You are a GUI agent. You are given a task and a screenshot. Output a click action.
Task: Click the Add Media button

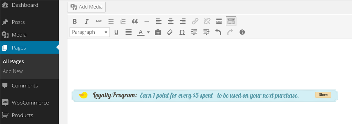[86, 7]
